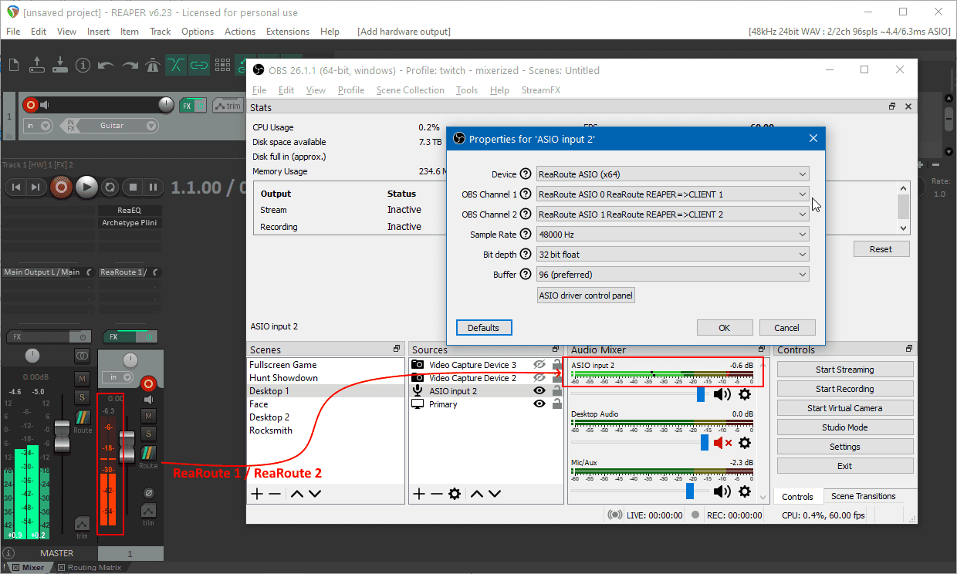Click the grid settings icon in REAPER toolbar
The height and width of the screenshot is (574, 957).
pos(222,65)
